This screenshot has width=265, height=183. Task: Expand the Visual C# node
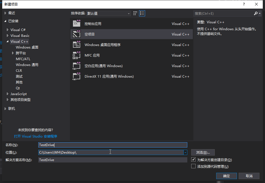click(7, 30)
